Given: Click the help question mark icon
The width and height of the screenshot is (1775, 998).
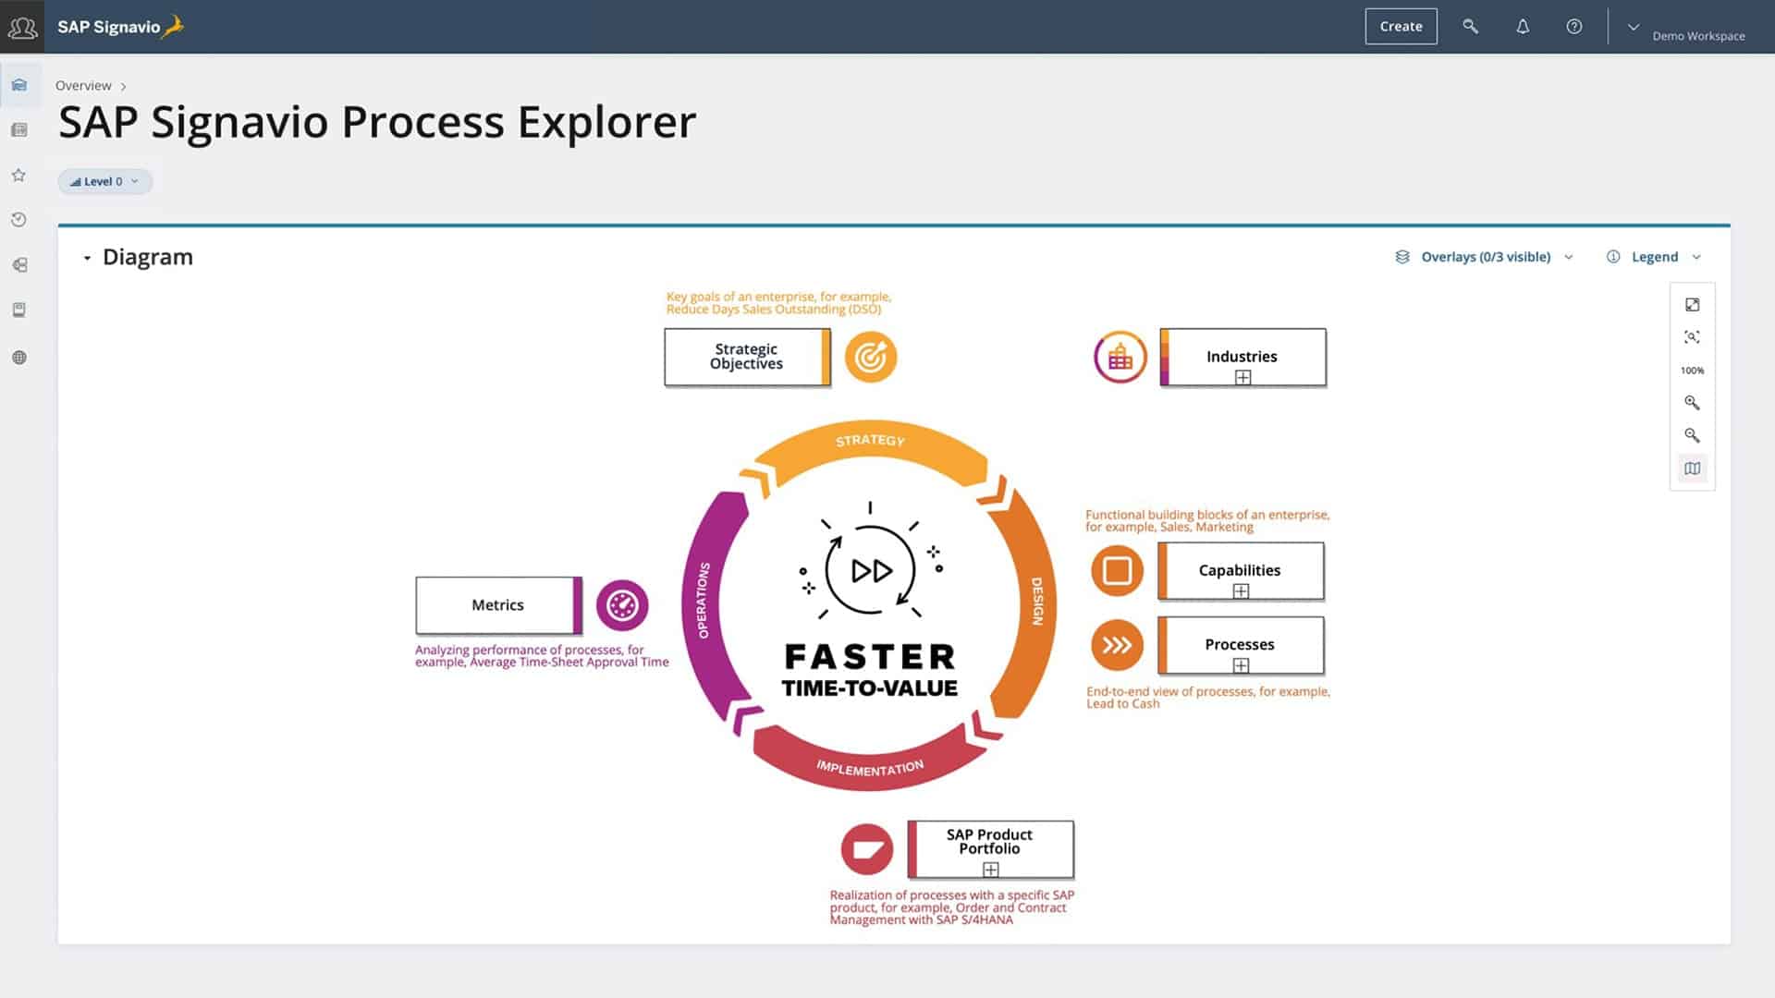Looking at the screenshot, I should [x=1573, y=27].
